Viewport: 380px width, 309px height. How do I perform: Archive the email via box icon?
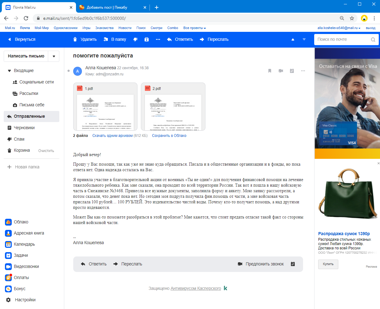point(147,40)
